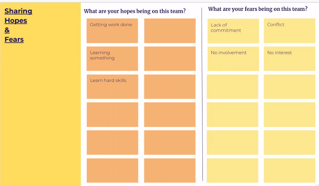Select the empty orange note directly below "Learn hard skills"
Viewport: 319px width, 186px height.
coord(112,114)
